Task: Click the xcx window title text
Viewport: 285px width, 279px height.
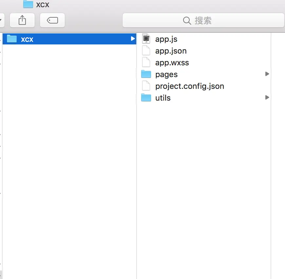Action: 43,5
